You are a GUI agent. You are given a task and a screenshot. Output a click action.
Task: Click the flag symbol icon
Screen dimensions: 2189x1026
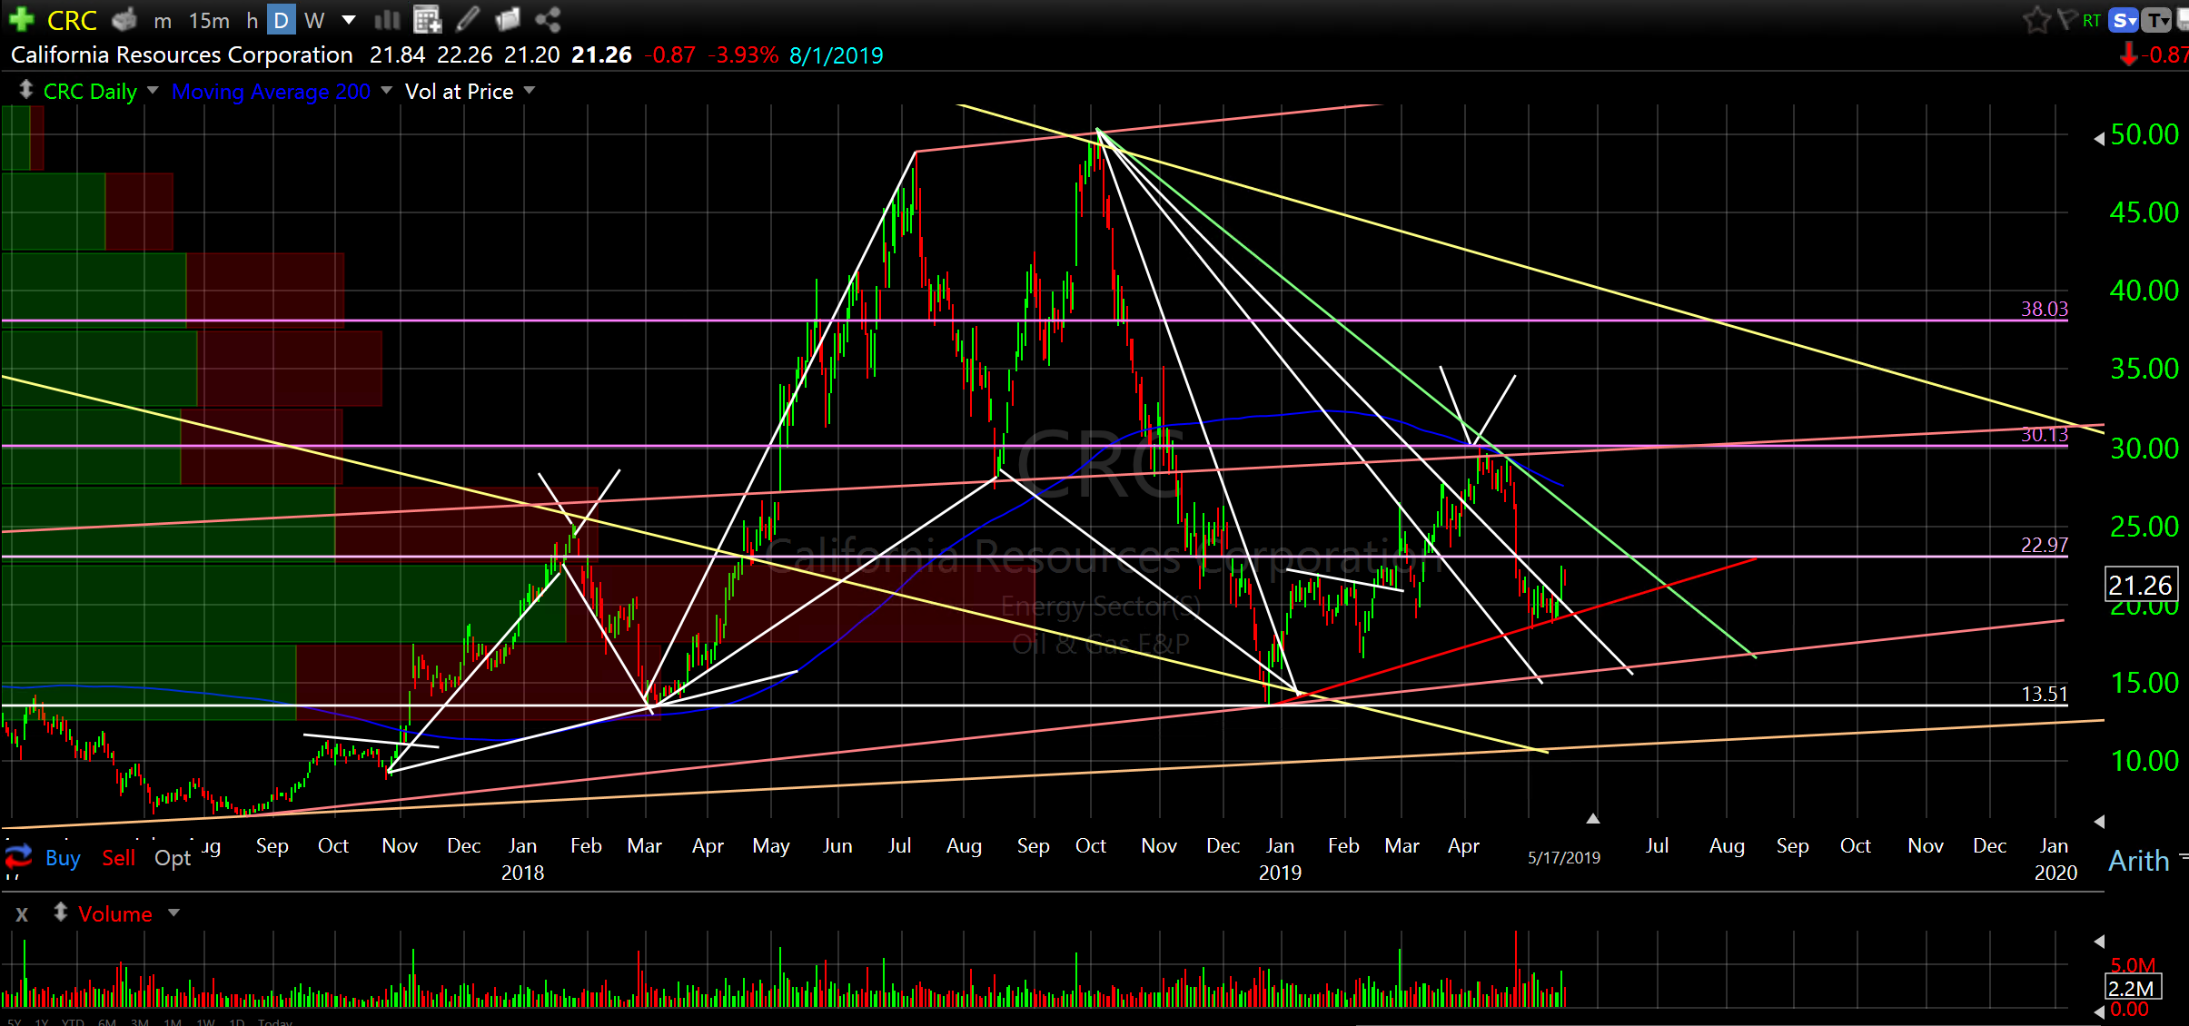2066,20
